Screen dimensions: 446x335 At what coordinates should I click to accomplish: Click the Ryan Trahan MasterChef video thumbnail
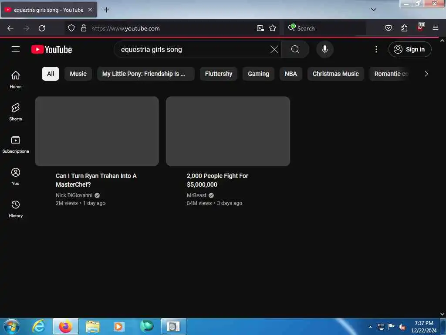[x=97, y=131]
